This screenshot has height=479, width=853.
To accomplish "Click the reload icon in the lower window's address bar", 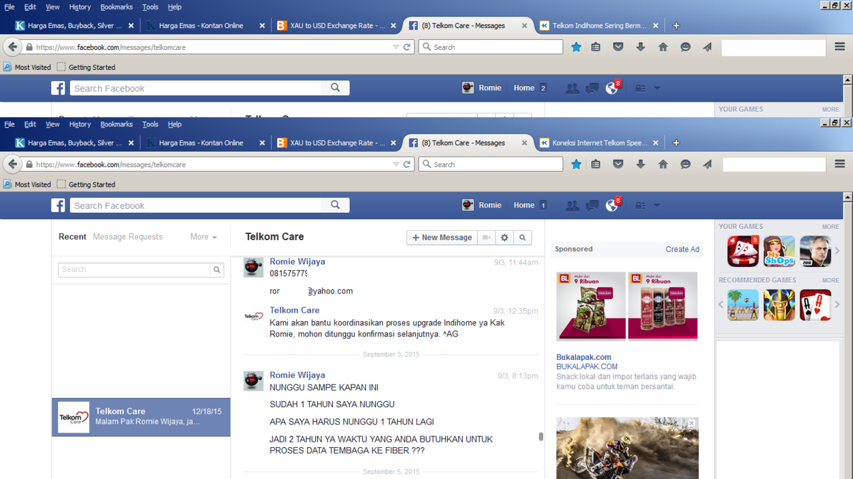I will [x=407, y=164].
